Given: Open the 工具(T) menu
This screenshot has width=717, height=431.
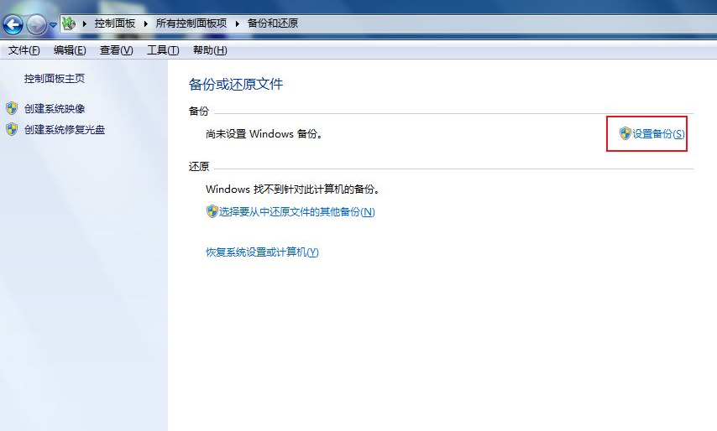Looking at the screenshot, I should coord(163,50).
